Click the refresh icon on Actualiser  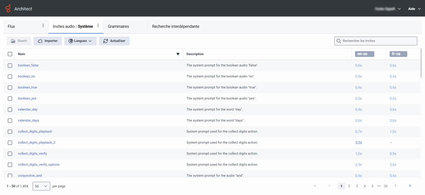[x=105, y=41]
